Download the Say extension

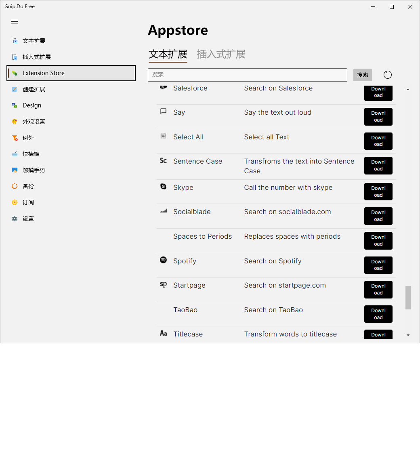pos(378,117)
